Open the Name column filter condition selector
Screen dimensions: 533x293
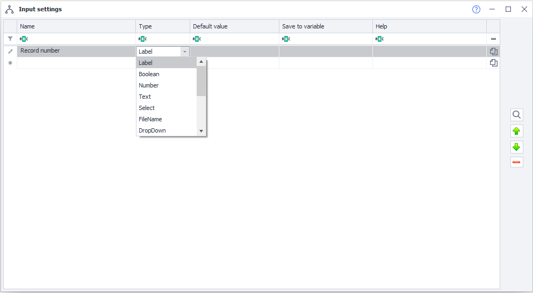24,39
